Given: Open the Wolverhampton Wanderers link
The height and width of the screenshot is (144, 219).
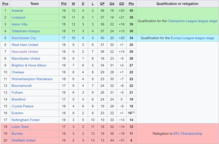Looking at the screenshot, I should coord(32,79).
